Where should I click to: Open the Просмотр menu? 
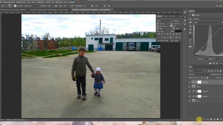(59, 2)
